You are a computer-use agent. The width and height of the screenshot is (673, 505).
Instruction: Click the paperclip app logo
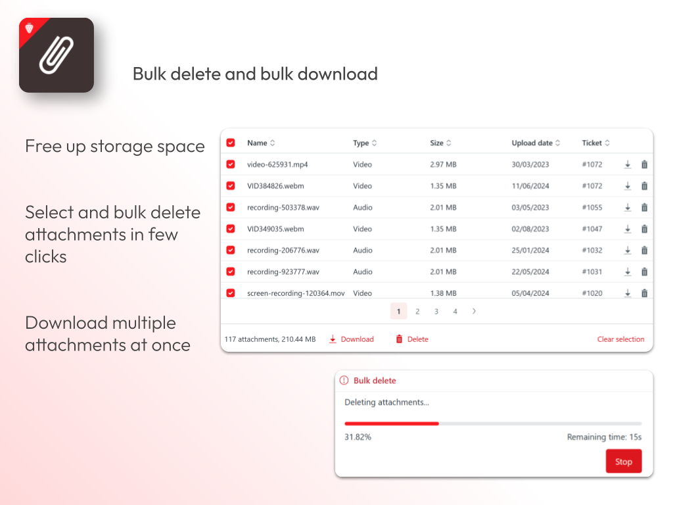click(56, 55)
